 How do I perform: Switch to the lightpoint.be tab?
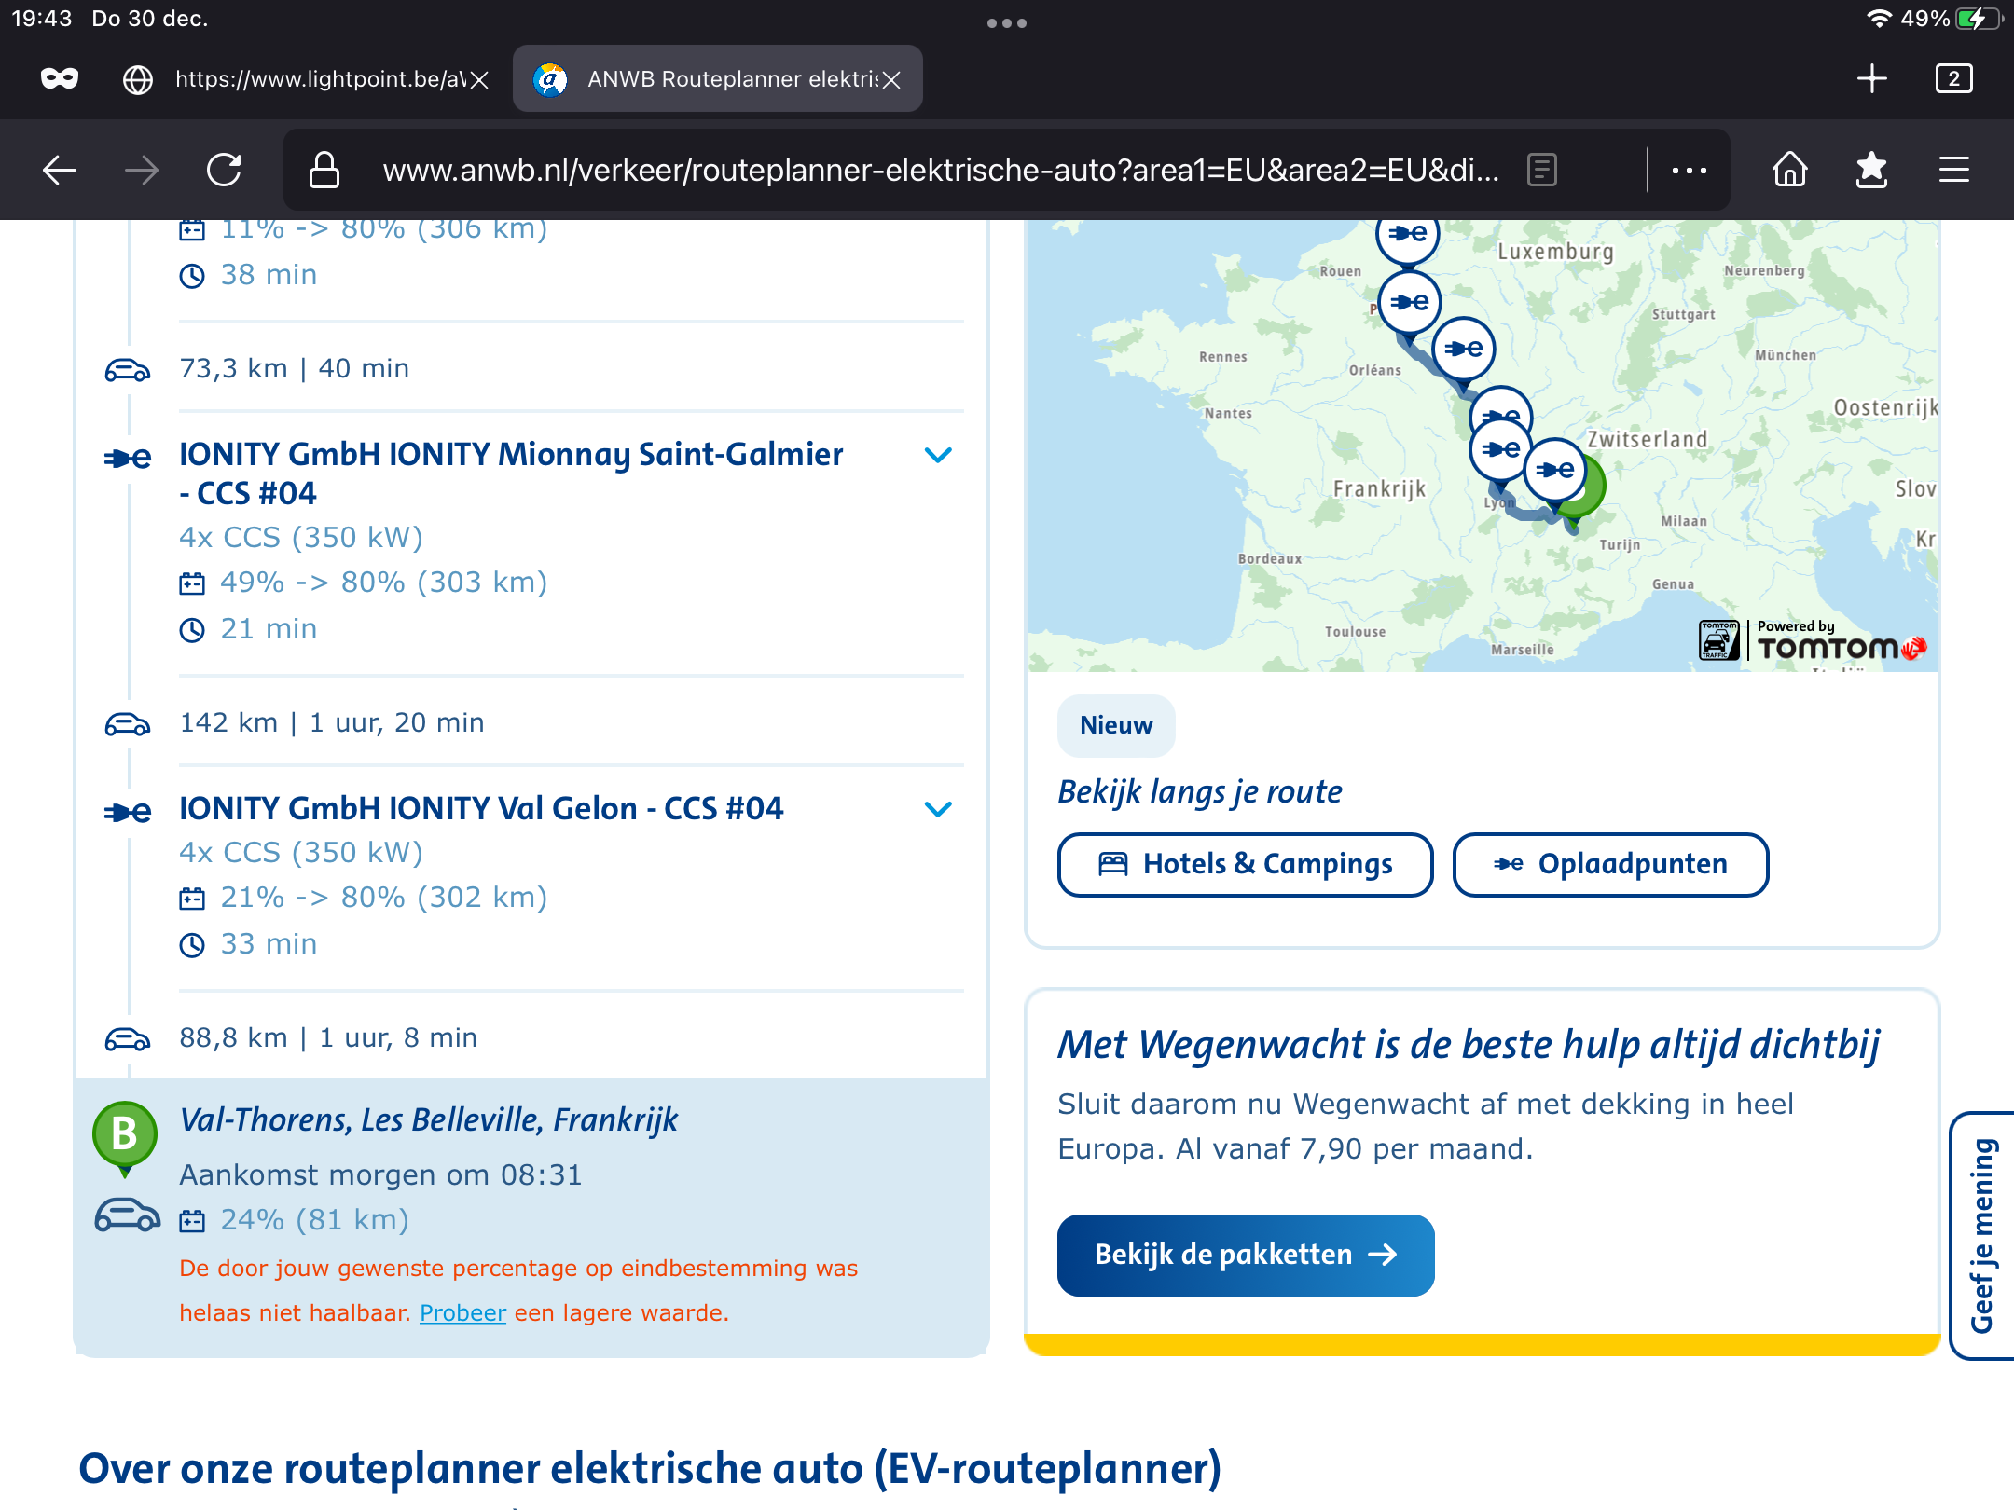pos(308,79)
